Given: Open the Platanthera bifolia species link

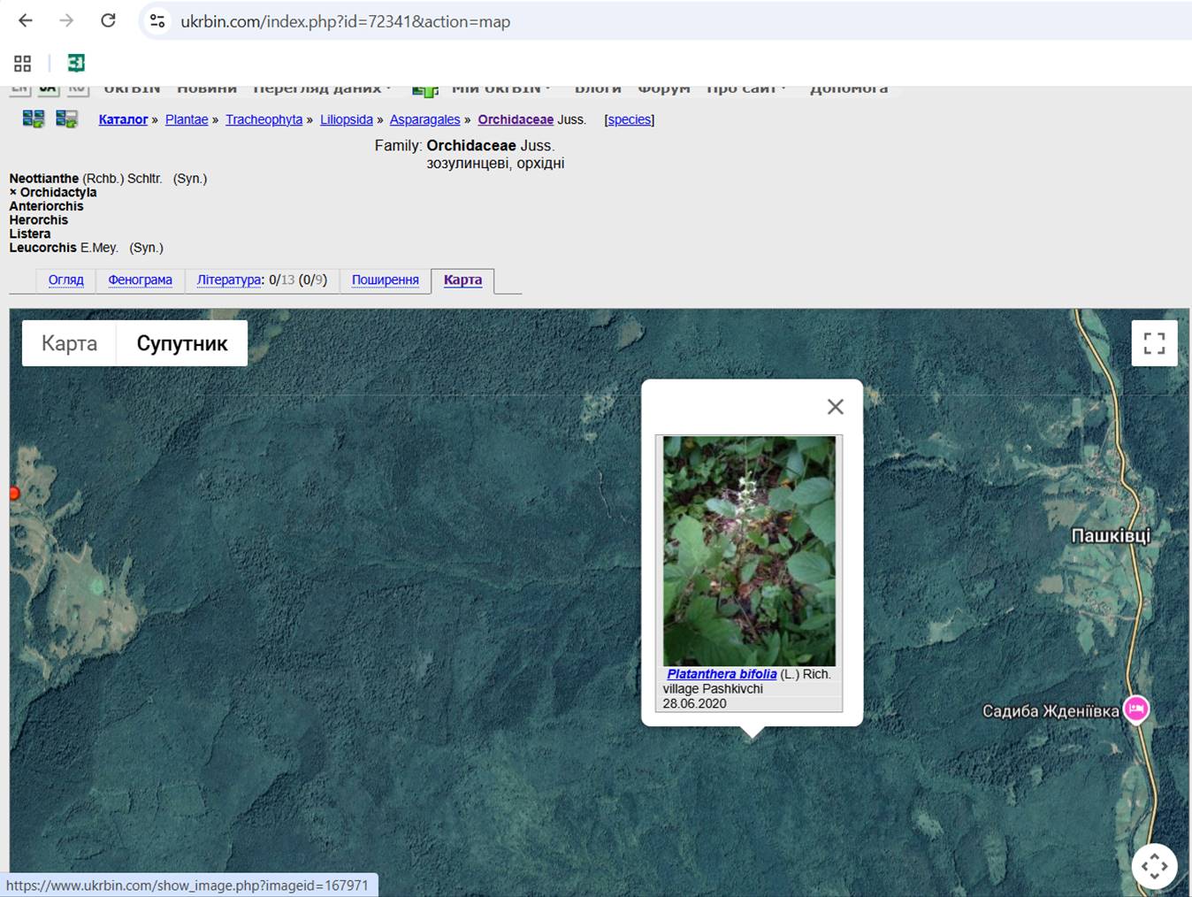Looking at the screenshot, I should pyautogui.click(x=722, y=674).
